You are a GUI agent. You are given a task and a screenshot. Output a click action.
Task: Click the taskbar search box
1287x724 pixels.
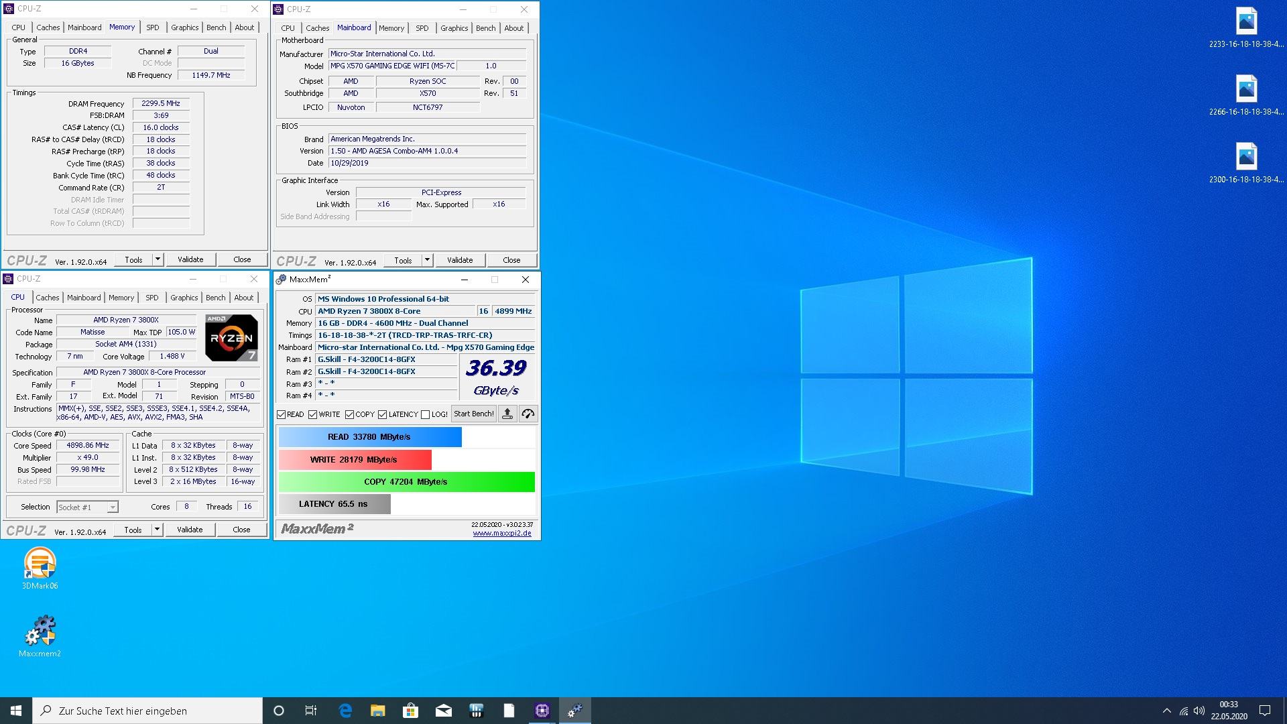click(x=147, y=711)
